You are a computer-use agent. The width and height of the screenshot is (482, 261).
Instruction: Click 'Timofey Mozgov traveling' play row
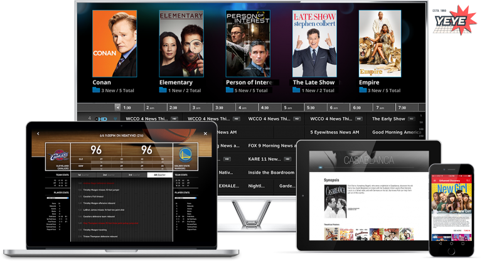pos(95,230)
